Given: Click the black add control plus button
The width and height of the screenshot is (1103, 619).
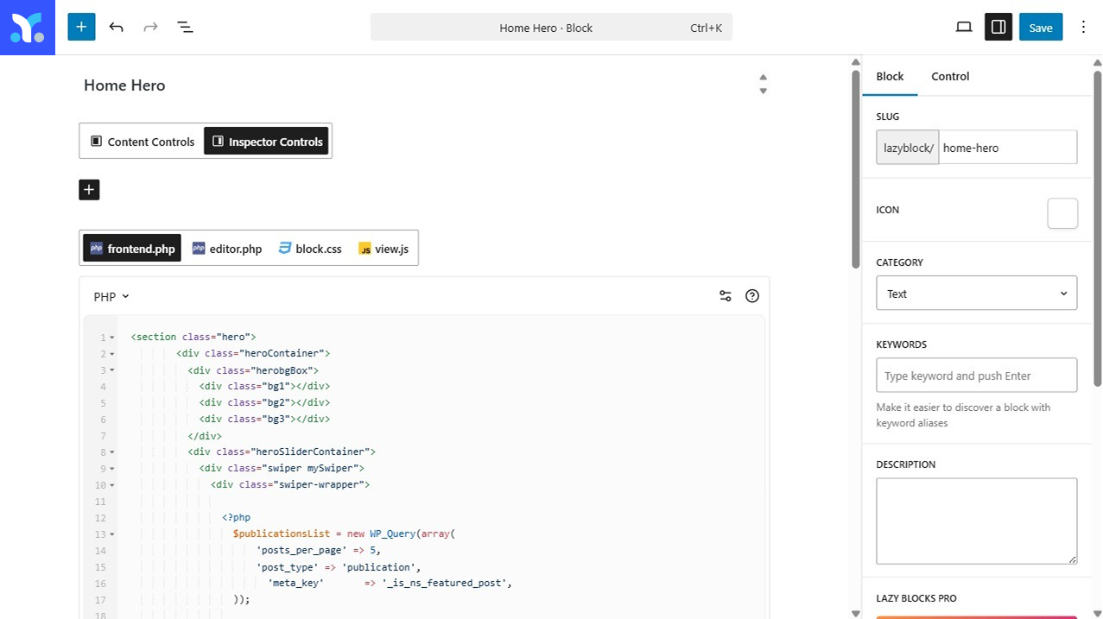Looking at the screenshot, I should [x=89, y=190].
